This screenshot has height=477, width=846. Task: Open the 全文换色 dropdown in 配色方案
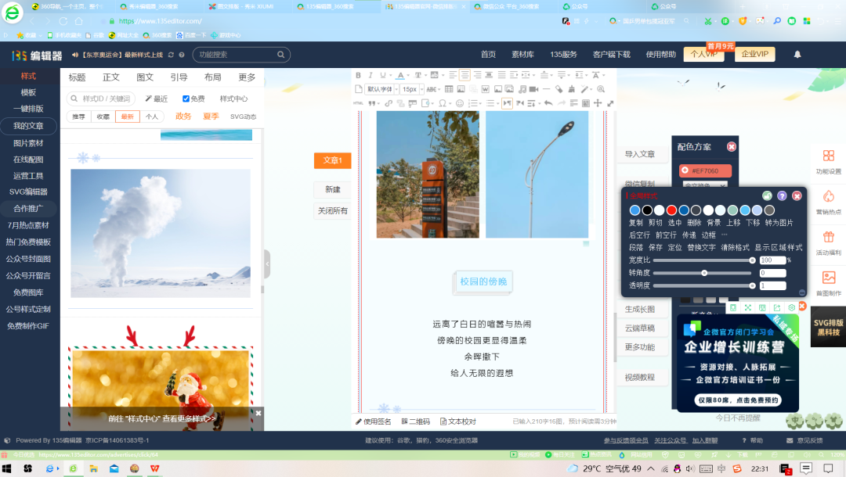pos(705,185)
